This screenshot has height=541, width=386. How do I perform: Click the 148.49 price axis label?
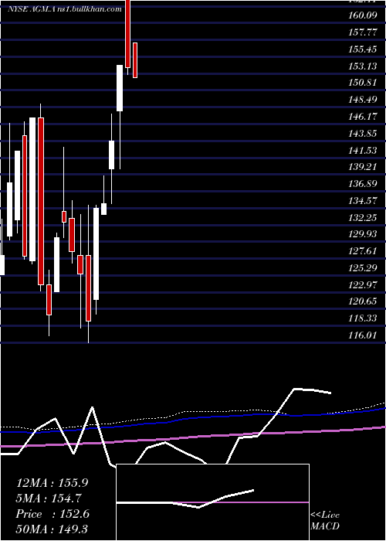point(363,100)
